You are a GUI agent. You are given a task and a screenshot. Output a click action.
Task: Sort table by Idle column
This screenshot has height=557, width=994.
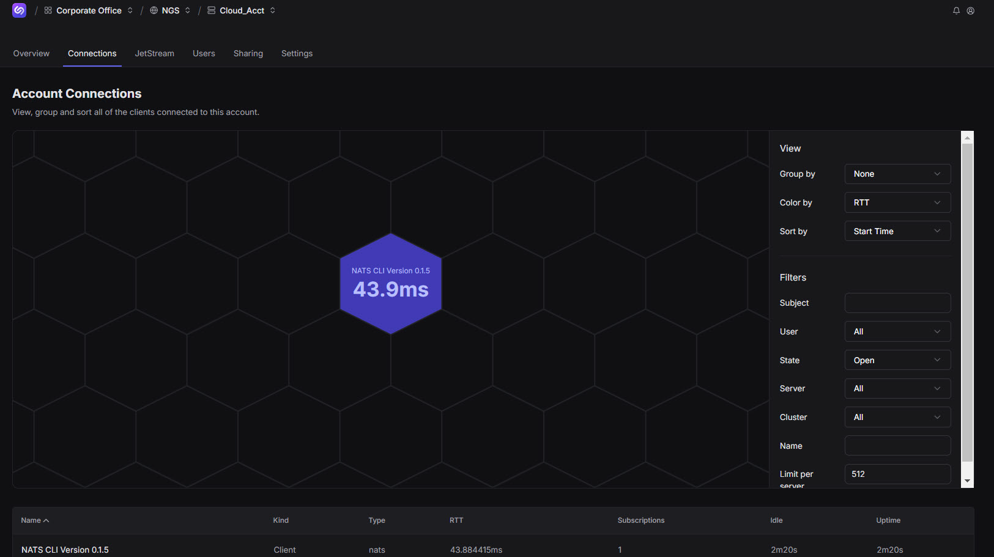coord(776,520)
